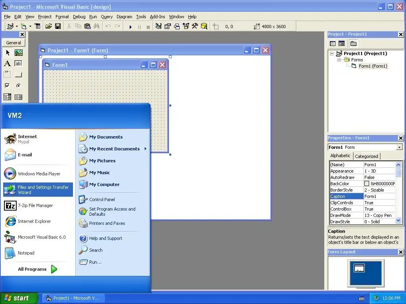Select the Label control (A) in toolbox
406x304 pixels.
pyautogui.click(x=7, y=64)
